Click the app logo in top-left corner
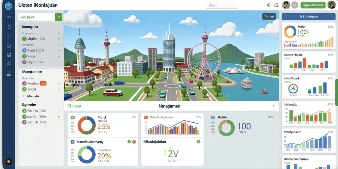Screen dimensions: 338x169 [8, 6]
